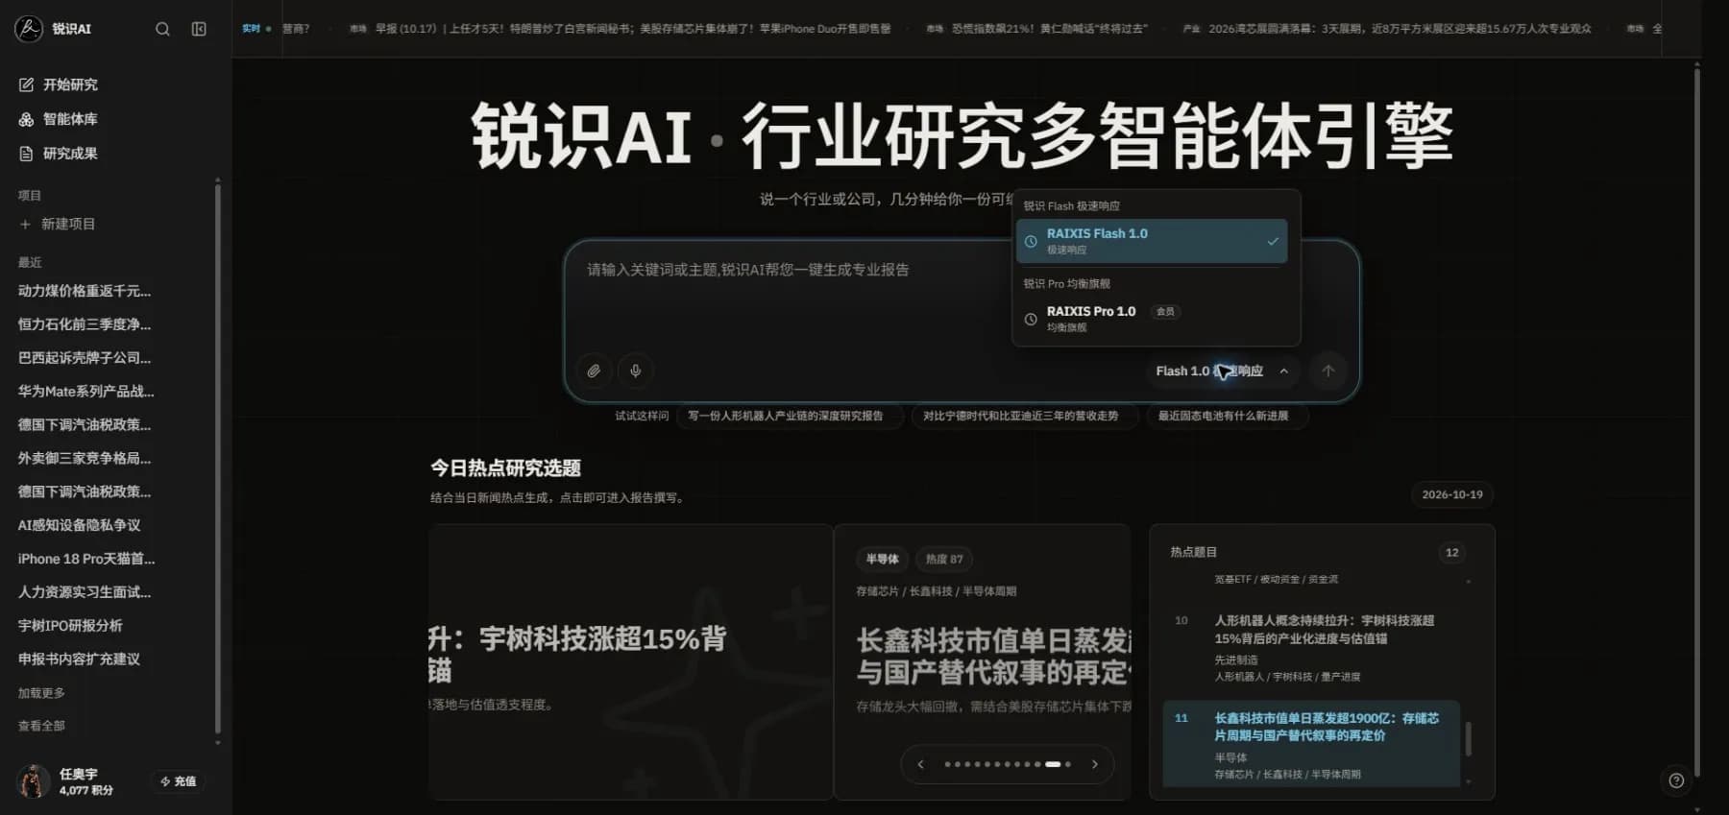
Task: Open recent item 华为Mate系列产品战
Action: point(85,392)
